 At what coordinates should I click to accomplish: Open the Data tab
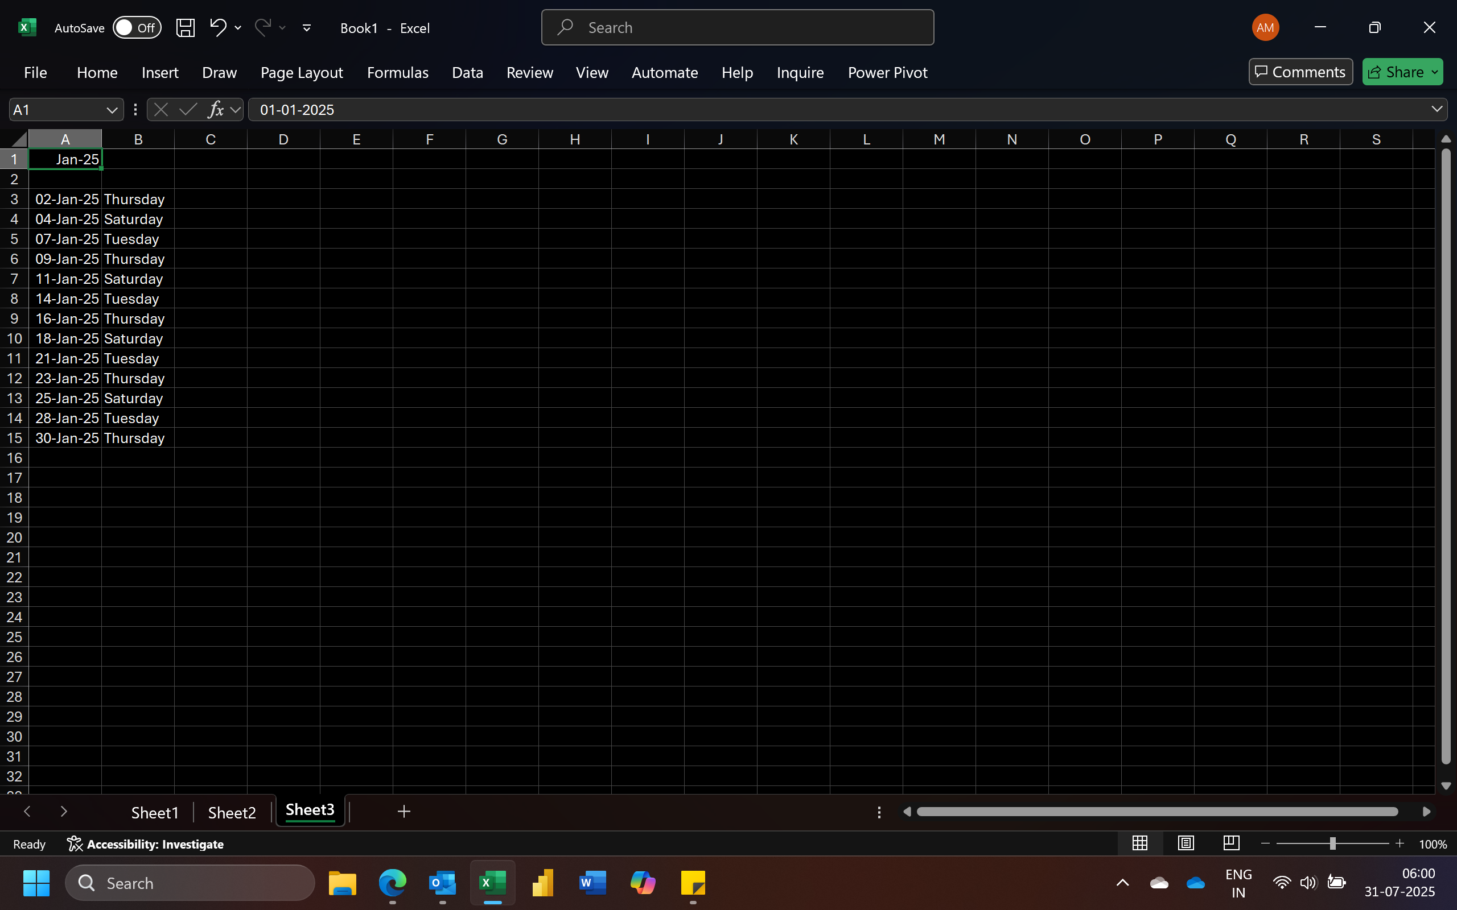[x=467, y=73]
